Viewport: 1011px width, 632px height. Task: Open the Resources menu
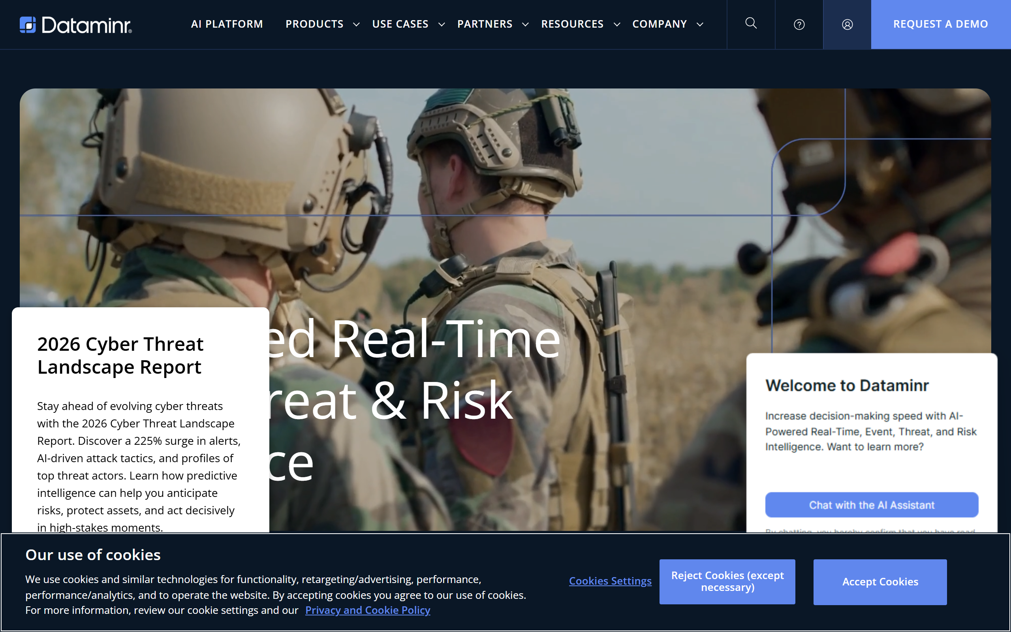tap(572, 24)
